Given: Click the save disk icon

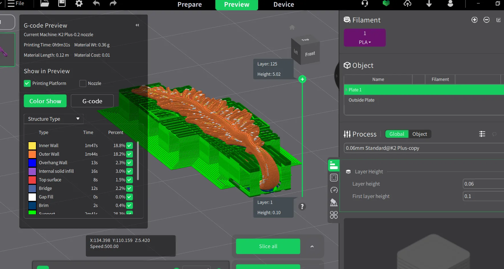Looking at the screenshot, I should pyautogui.click(x=62, y=3).
